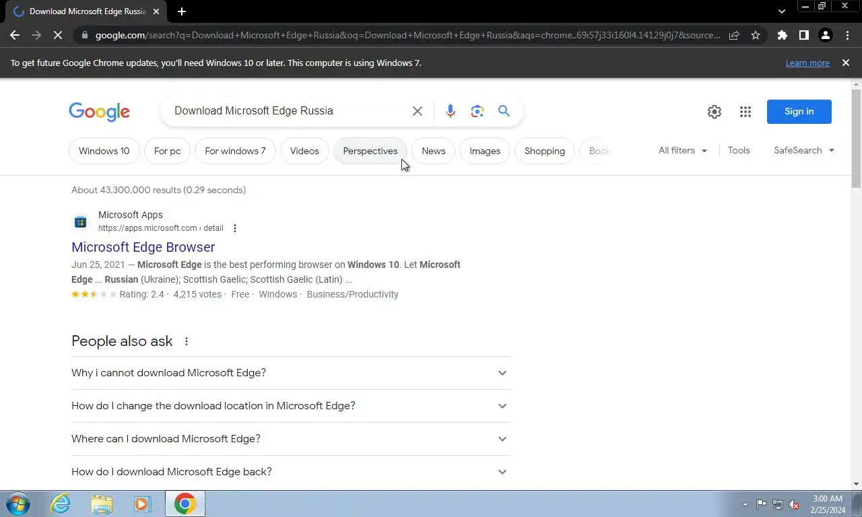Open People also ask options menu
This screenshot has height=517, width=862.
pos(187,341)
